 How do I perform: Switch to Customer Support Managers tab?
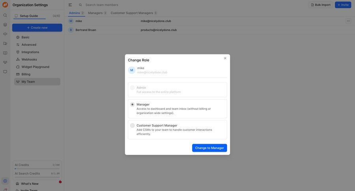click(x=134, y=13)
